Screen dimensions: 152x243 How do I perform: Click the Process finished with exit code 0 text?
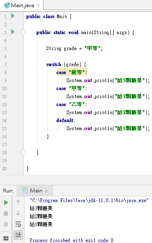click(x=72, y=240)
